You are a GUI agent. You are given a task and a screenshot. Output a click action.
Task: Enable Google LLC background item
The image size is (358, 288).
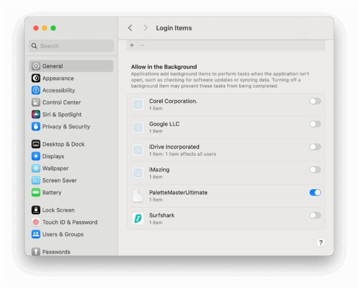(315, 124)
